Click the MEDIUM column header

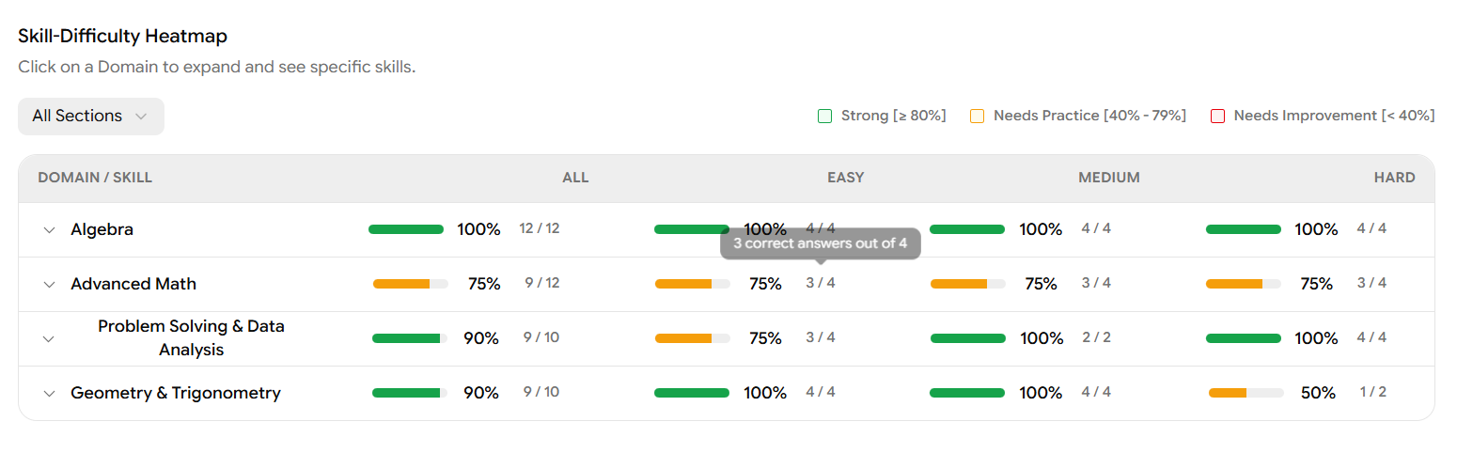point(1108,178)
